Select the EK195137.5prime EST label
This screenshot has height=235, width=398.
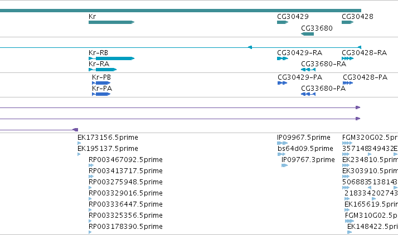click(108, 149)
